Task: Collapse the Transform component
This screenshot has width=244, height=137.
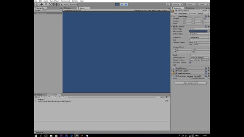Action: (172, 16)
